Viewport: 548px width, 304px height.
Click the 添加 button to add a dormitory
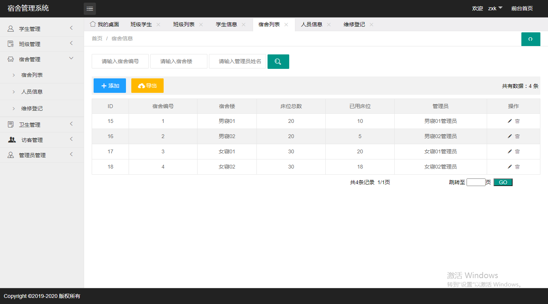coord(110,85)
